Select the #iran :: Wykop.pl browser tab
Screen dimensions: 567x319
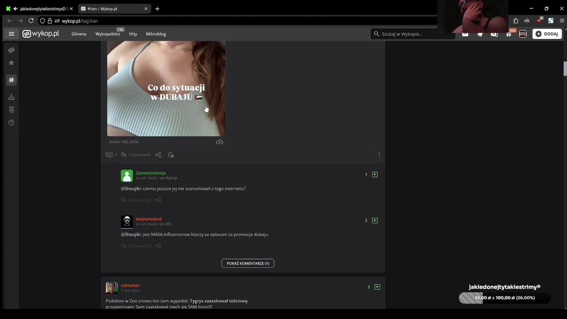pyautogui.click(x=114, y=8)
